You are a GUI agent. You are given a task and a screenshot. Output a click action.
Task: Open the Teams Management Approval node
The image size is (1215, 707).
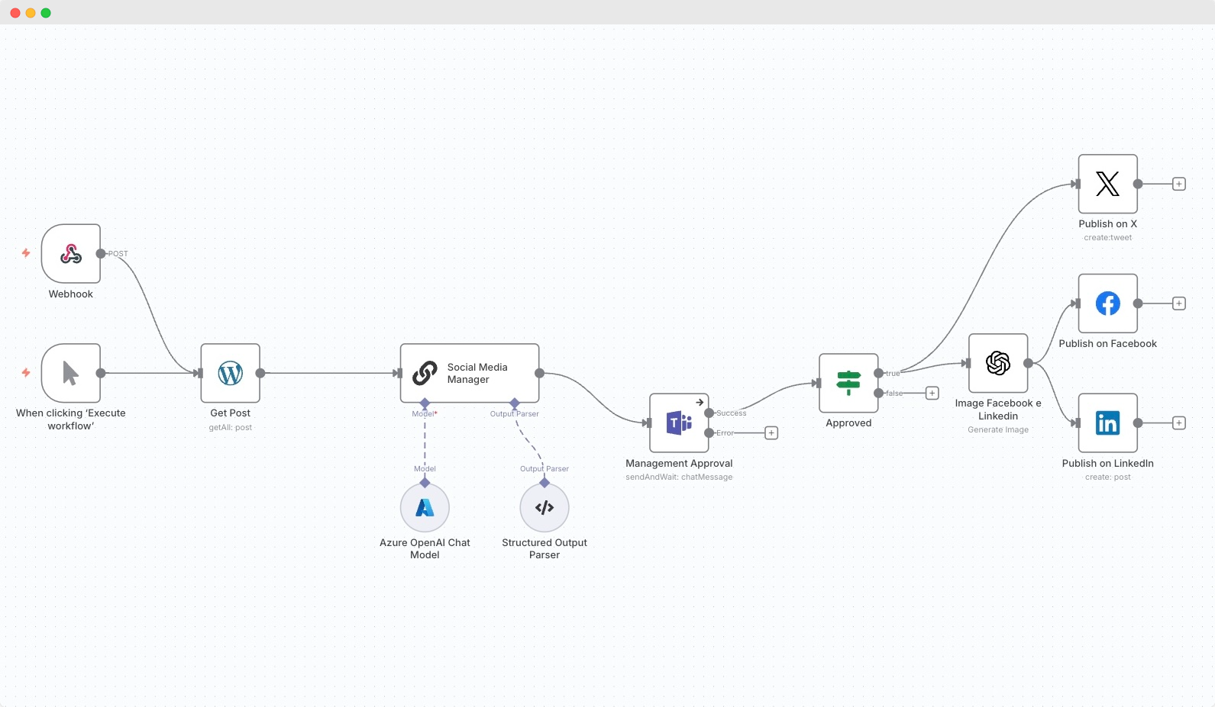click(x=679, y=423)
